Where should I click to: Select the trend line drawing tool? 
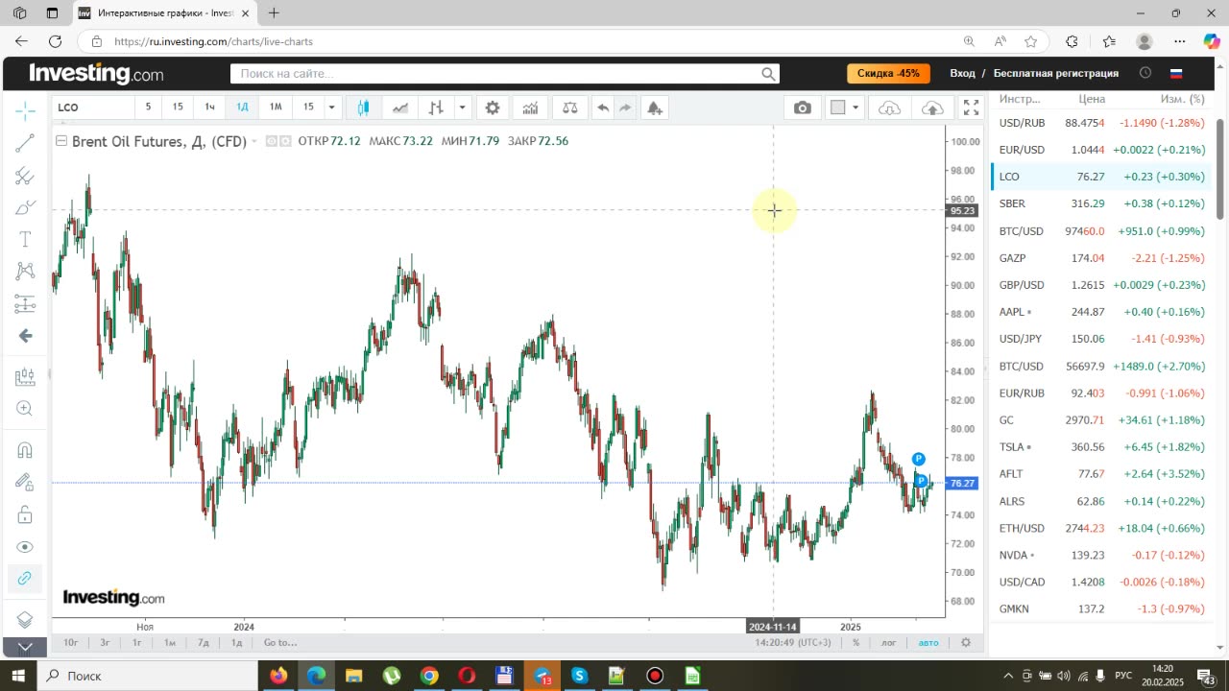(25, 144)
